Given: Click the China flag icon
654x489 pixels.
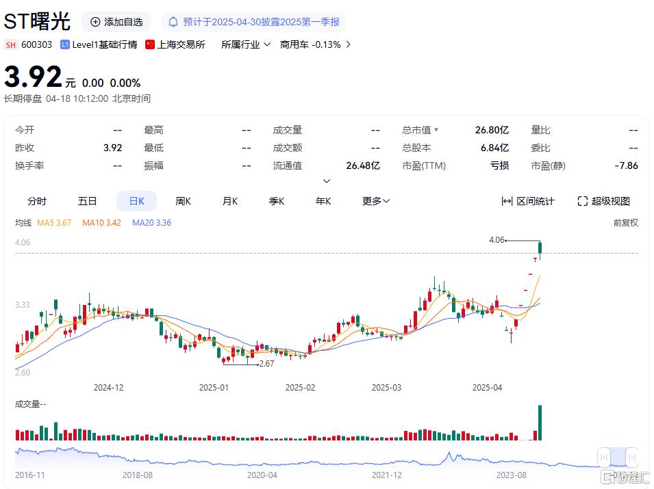Looking at the screenshot, I should 150,44.
